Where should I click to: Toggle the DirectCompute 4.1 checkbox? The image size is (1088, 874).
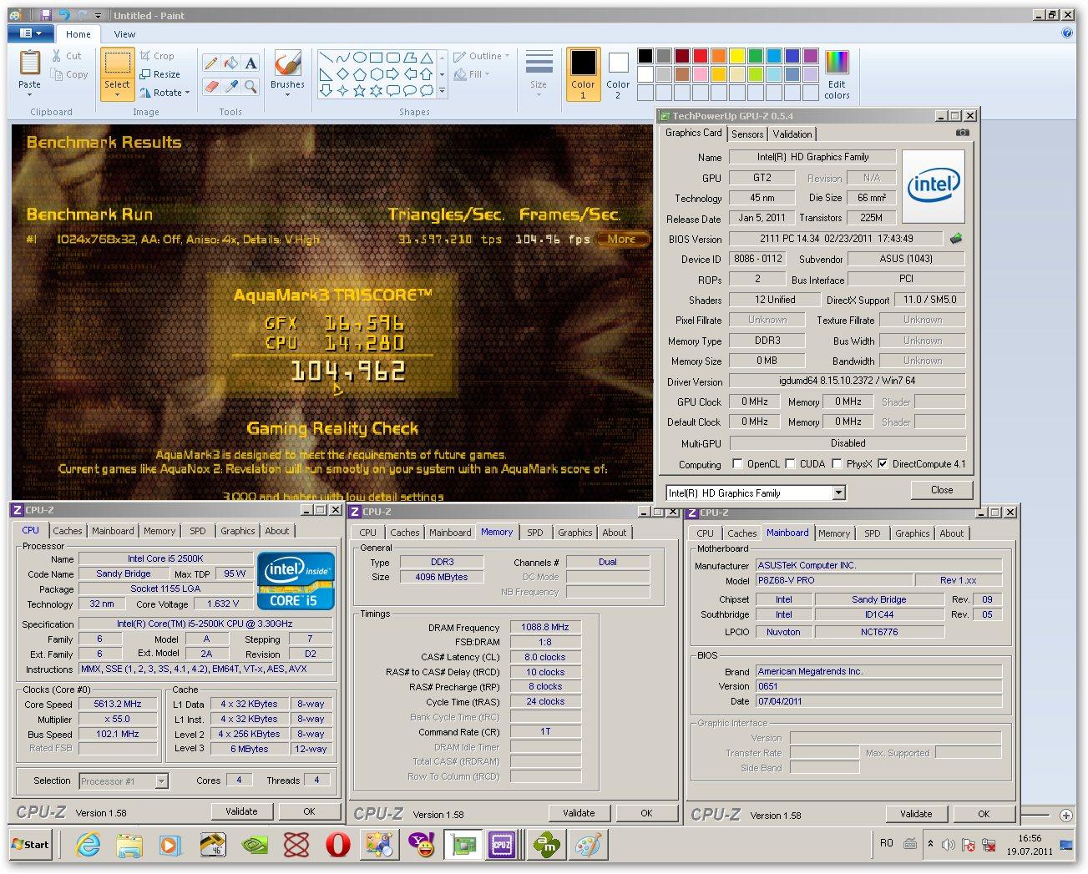pyautogui.click(x=883, y=464)
